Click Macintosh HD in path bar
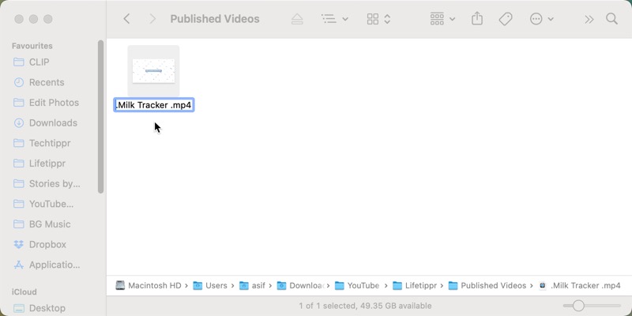The width and height of the screenshot is (632, 316). 149,285
